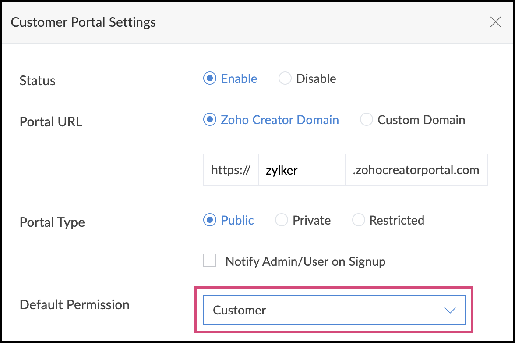Image resolution: width=515 pixels, height=343 pixels.
Task: Click the Portal URL label
Action: coord(51,121)
